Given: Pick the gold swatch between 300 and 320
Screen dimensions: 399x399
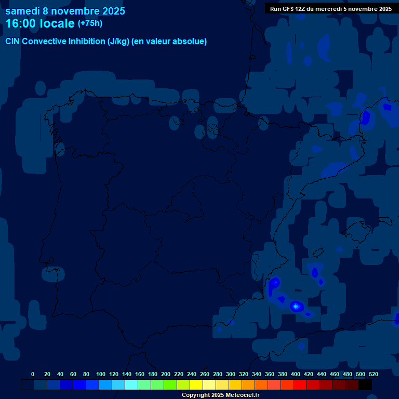Looking at the screenshot, I should click(x=235, y=384).
